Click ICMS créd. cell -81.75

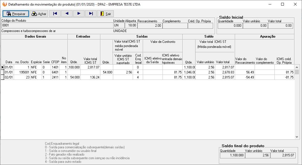(284, 77)
